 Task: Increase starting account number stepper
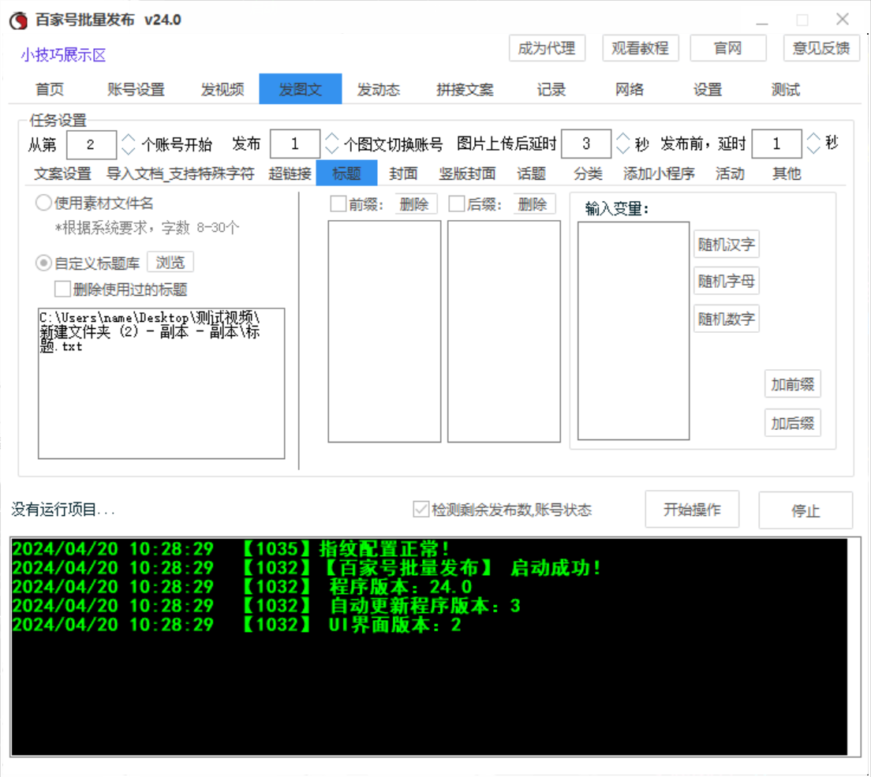coord(129,138)
